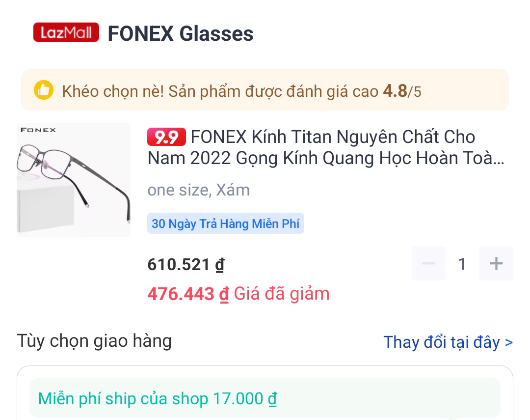Open the 4.8/5 high rating banner
This screenshot has height=420, width=530.
[265, 90]
